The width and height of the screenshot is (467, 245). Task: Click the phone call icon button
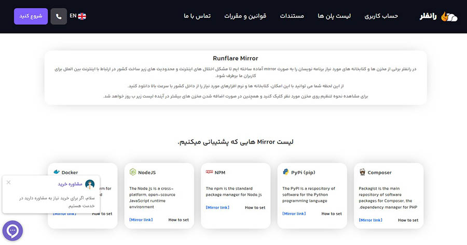point(59,17)
